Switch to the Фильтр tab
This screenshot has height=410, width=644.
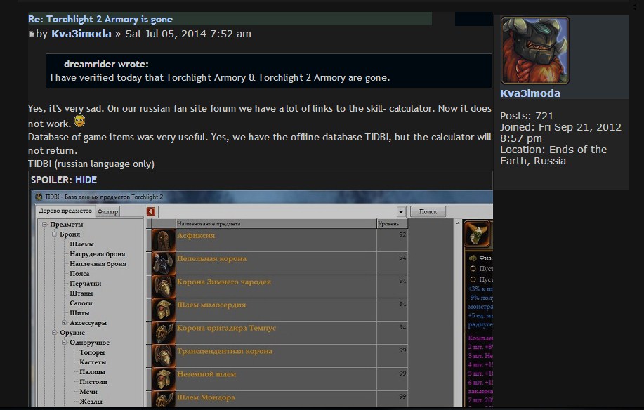(107, 211)
